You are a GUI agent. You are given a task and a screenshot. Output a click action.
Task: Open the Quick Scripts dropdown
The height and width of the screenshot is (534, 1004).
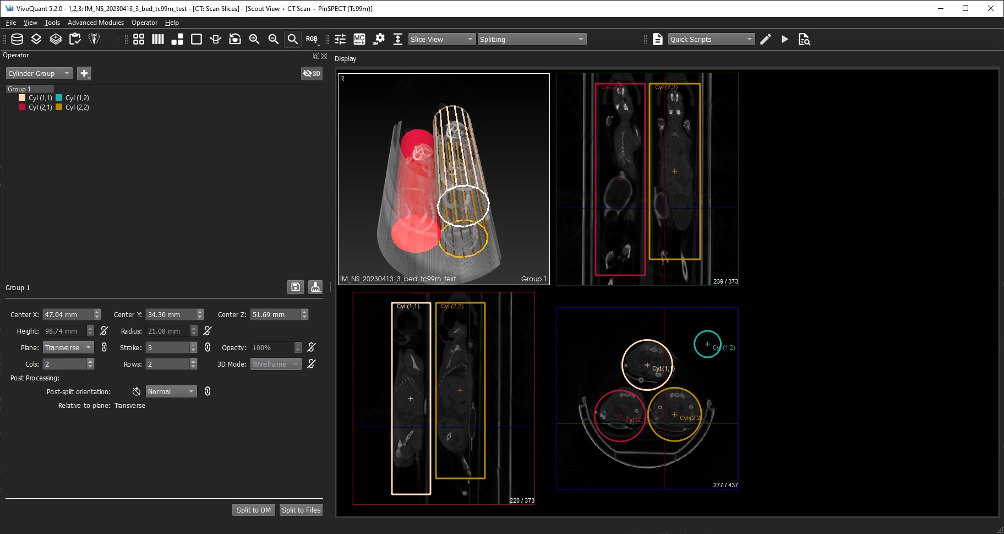[711, 39]
